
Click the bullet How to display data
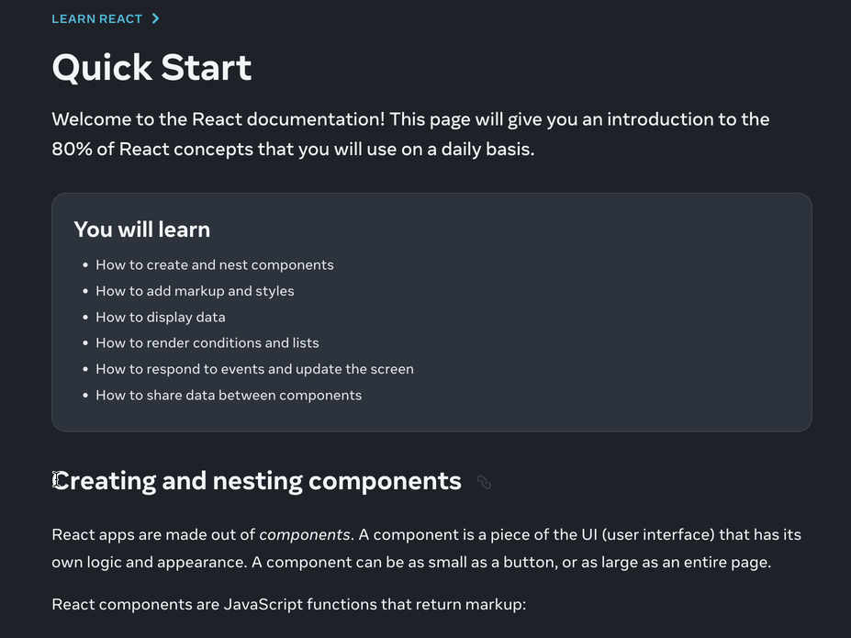tap(160, 317)
